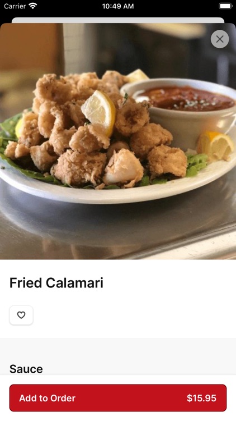Close the Fried Calamari item sheet

[x=220, y=39]
